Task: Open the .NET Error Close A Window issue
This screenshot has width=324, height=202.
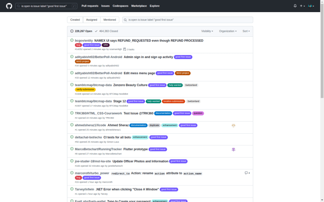Action: 127,189
